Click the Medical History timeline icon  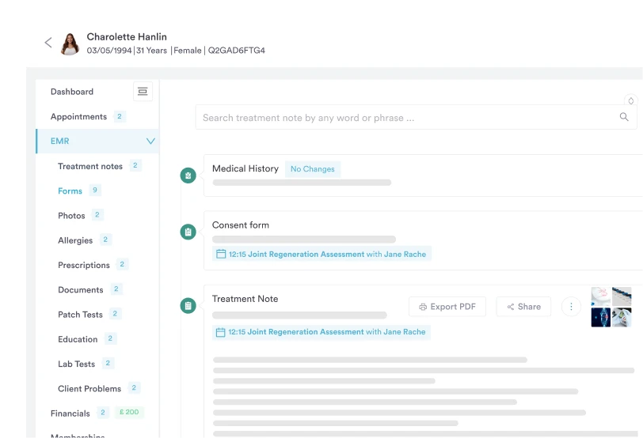[x=188, y=176]
